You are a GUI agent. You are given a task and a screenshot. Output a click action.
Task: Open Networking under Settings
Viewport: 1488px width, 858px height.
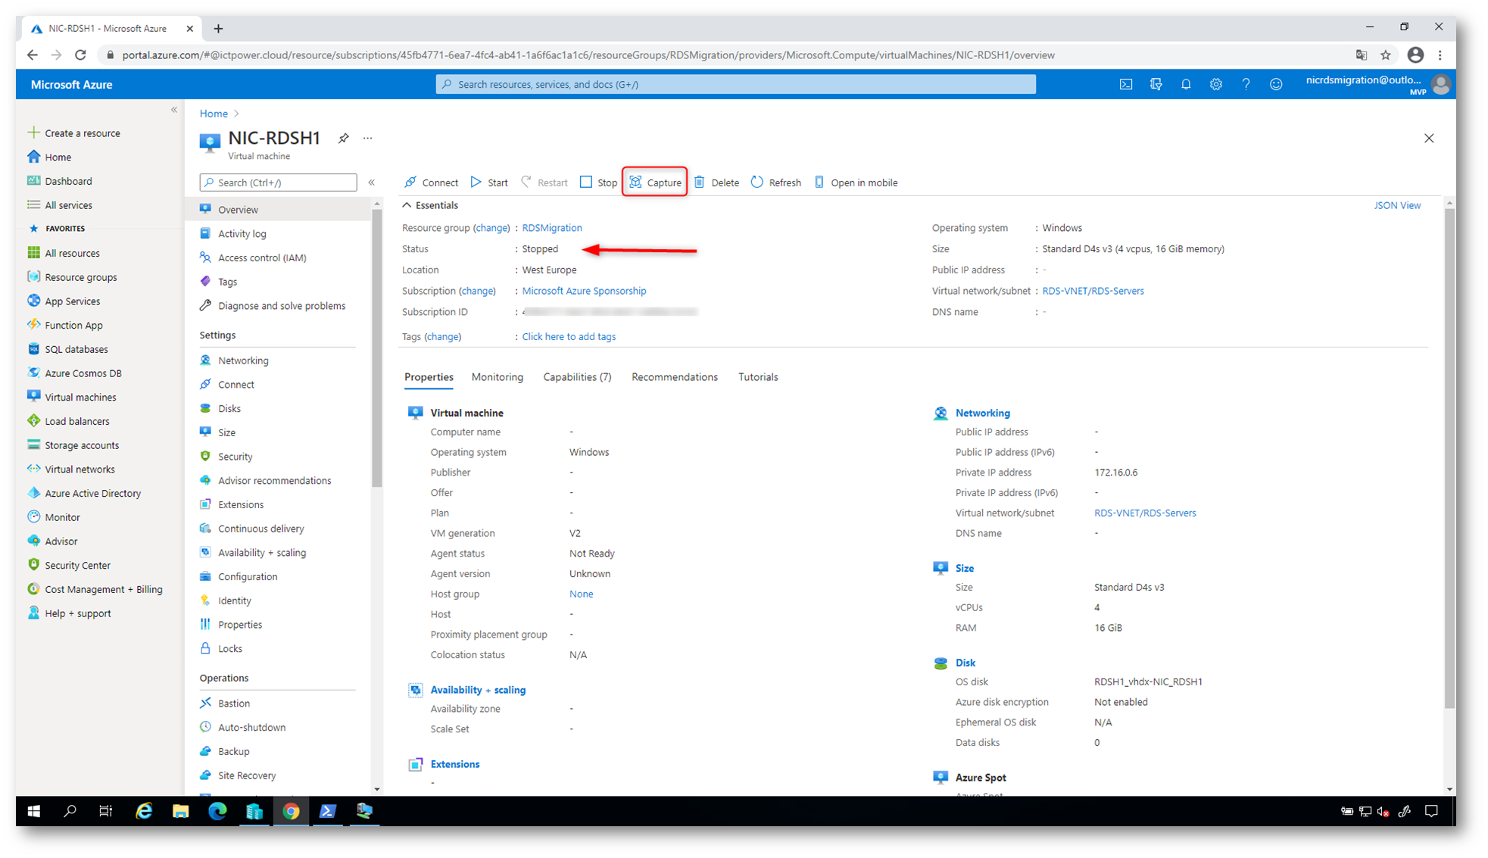click(243, 360)
